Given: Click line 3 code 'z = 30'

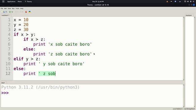Looking at the screenshot, I should coord(21,30).
